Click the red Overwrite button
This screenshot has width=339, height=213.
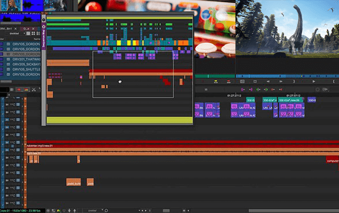(229, 81)
